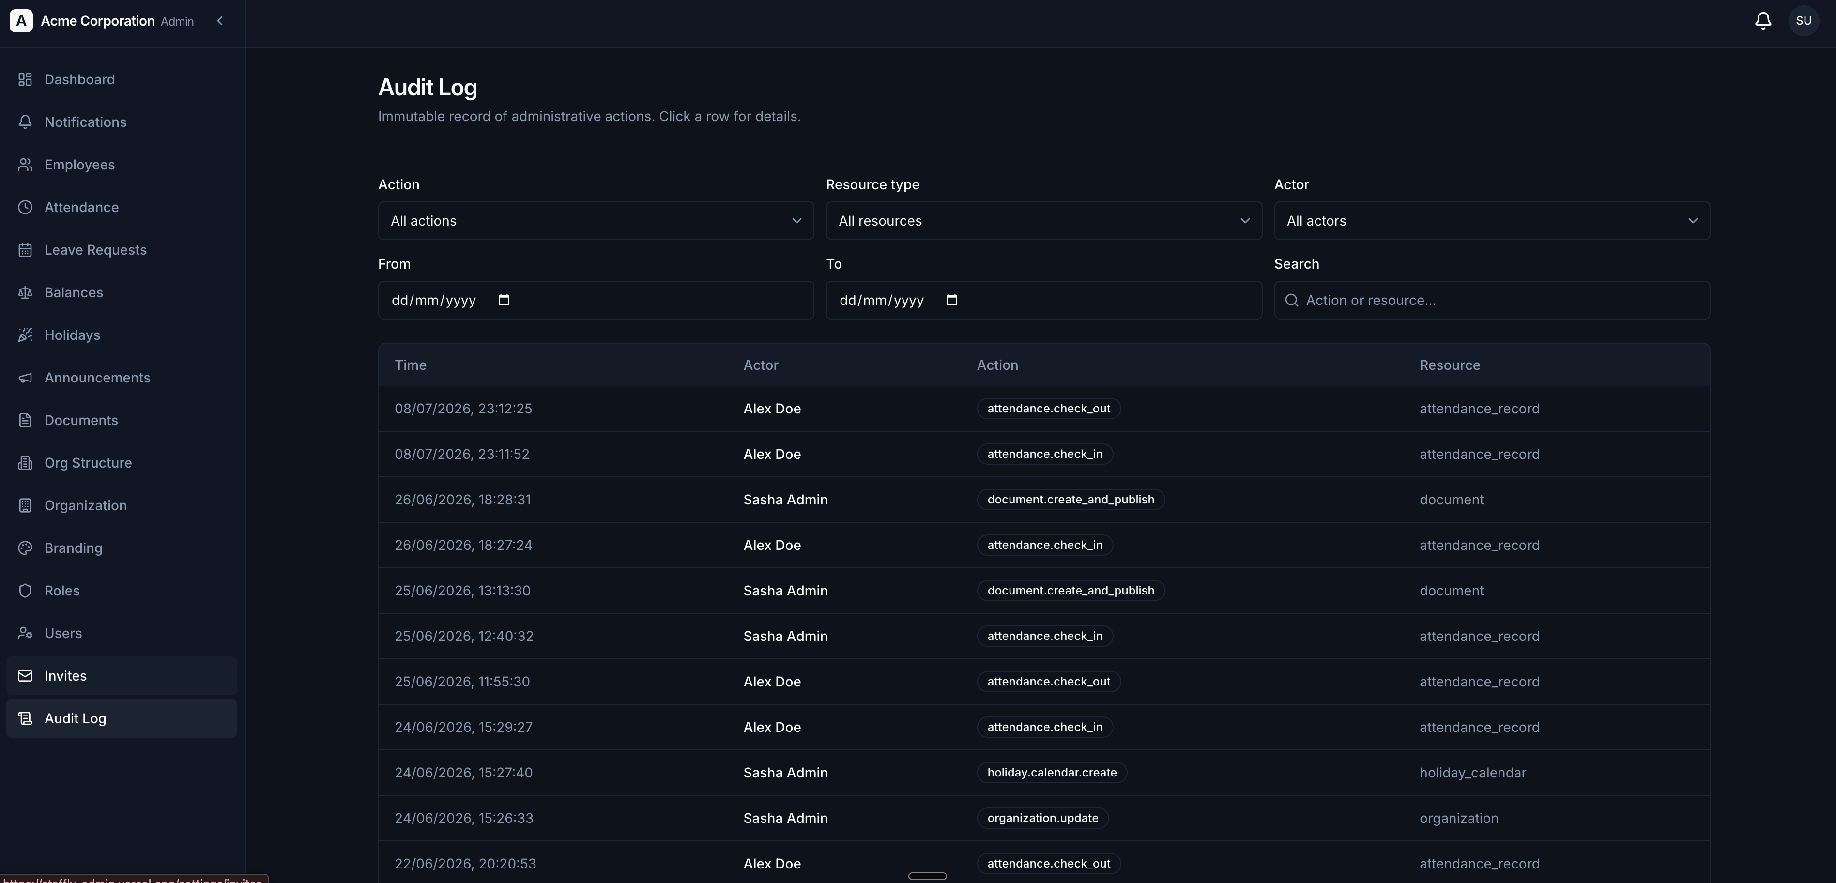Image resolution: width=1836 pixels, height=883 pixels.
Task: Click the holiday.calendar.create action badge
Action: click(1051, 773)
